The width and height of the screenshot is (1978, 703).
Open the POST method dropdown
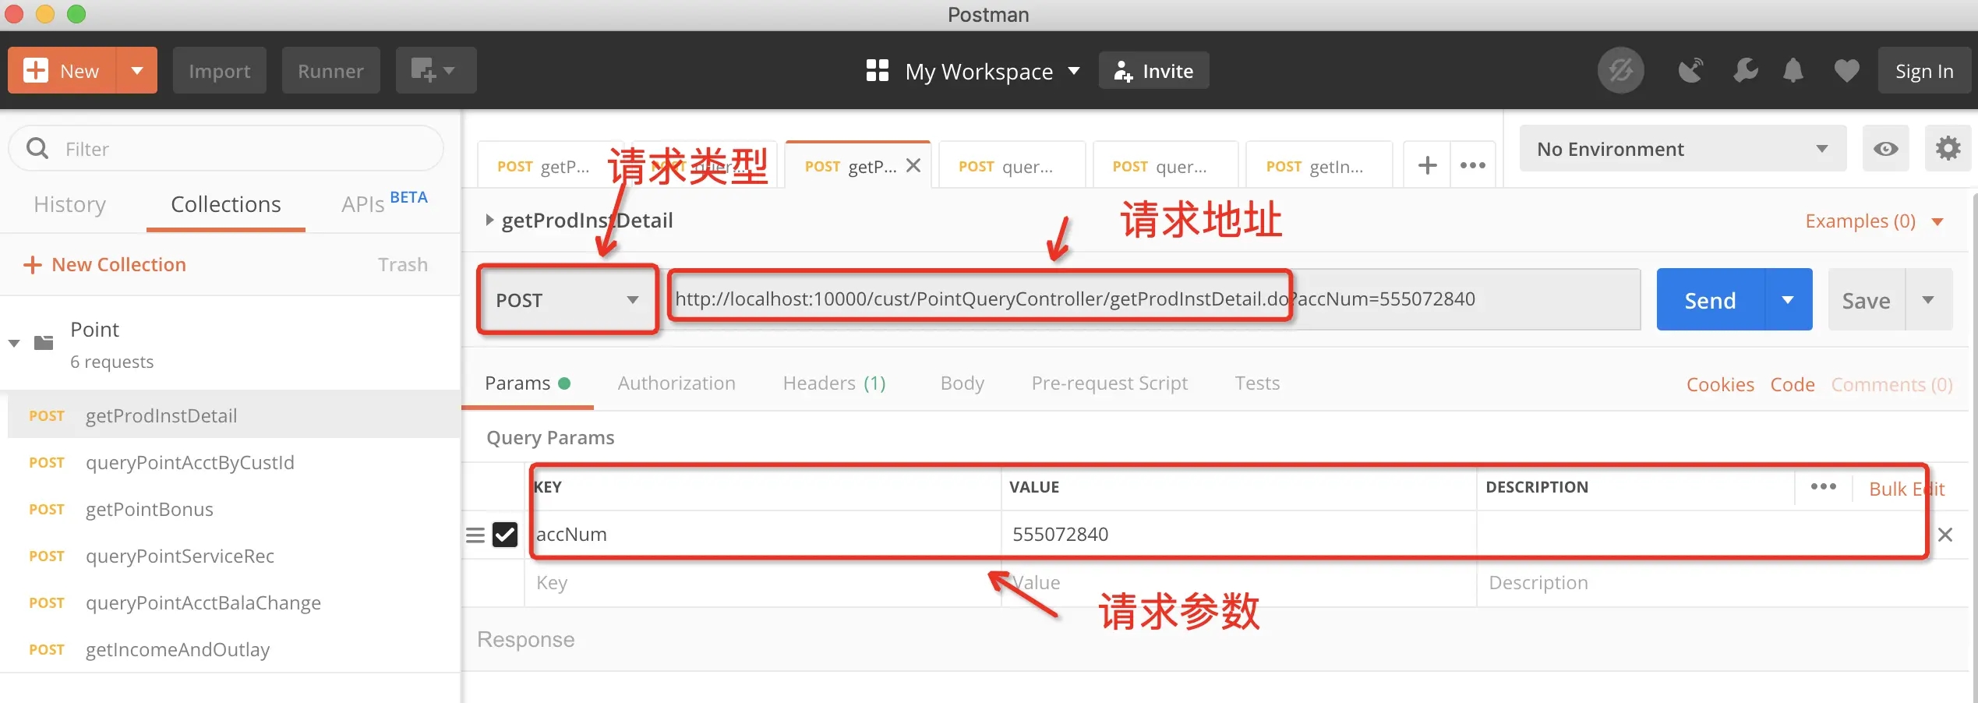[x=567, y=299]
